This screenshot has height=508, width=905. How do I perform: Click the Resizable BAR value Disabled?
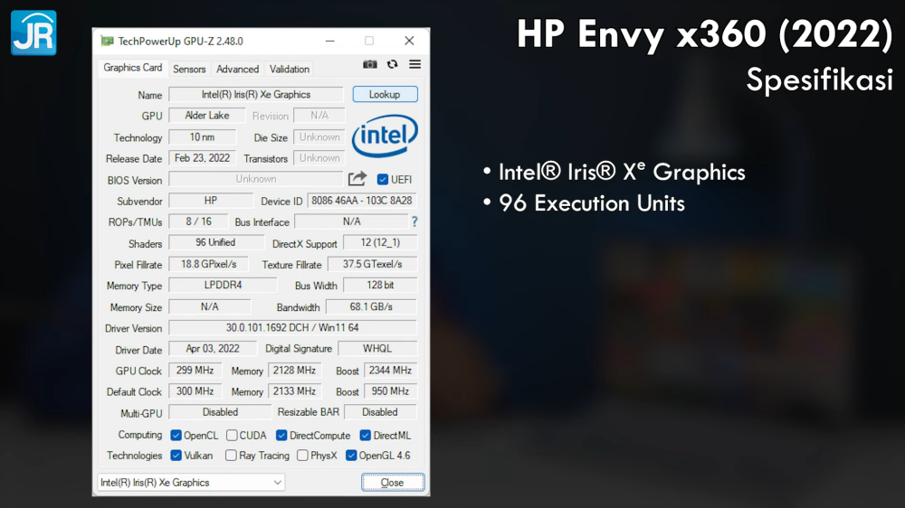coord(380,412)
